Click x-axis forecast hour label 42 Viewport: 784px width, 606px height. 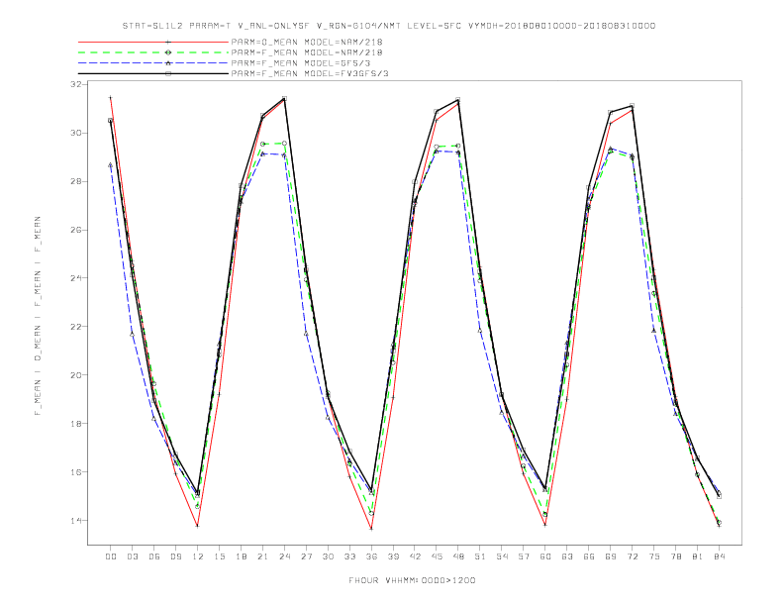coord(415,556)
